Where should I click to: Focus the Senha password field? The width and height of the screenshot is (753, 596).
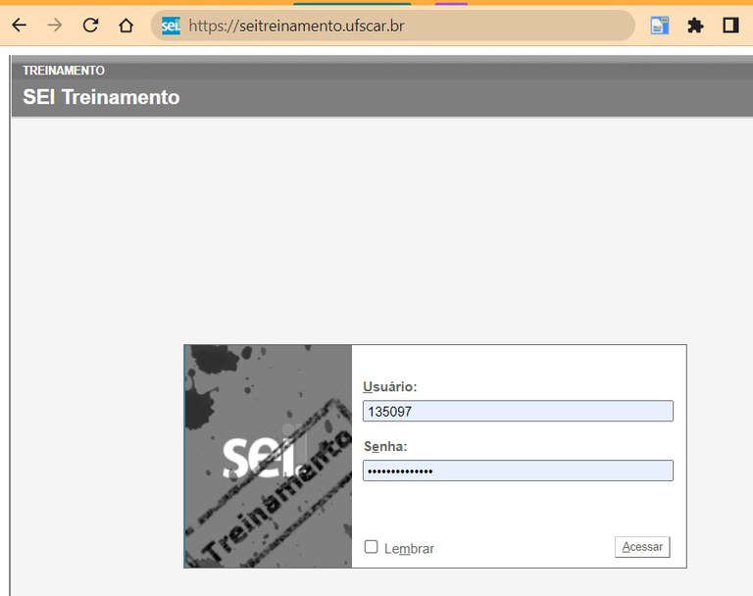click(518, 471)
